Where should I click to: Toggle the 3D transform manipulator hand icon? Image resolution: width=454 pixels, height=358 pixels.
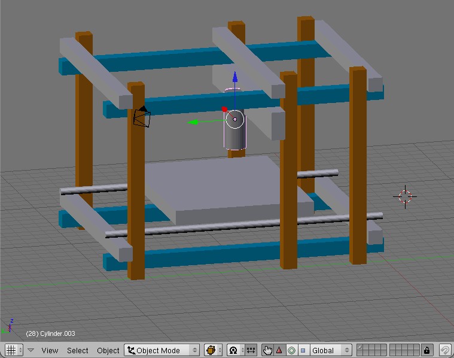[267, 350]
